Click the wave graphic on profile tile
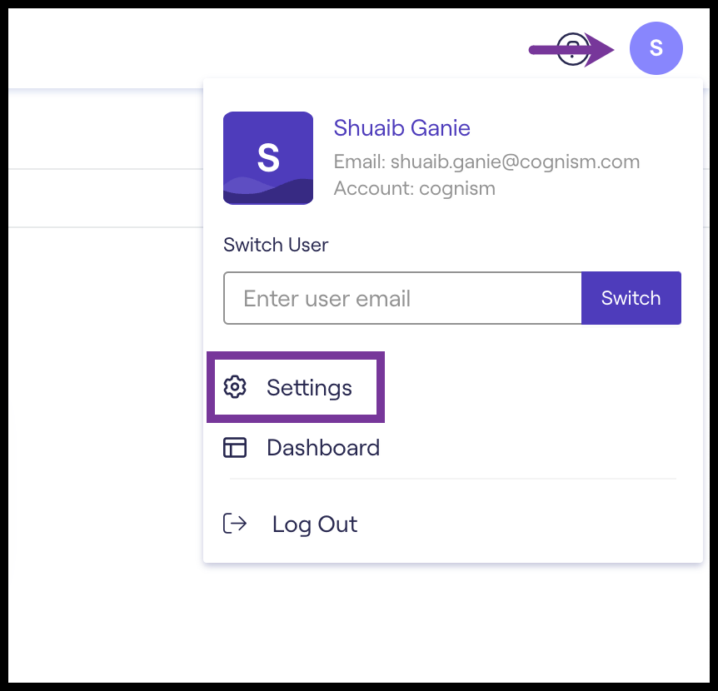This screenshot has height=691, width=718. point(268,191)
